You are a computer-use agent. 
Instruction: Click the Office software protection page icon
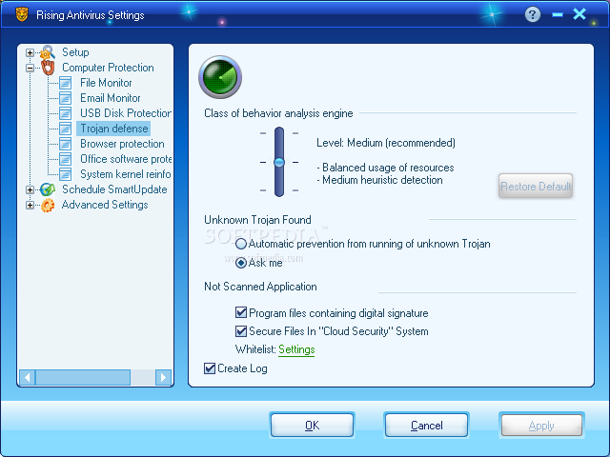click(66, 159)
